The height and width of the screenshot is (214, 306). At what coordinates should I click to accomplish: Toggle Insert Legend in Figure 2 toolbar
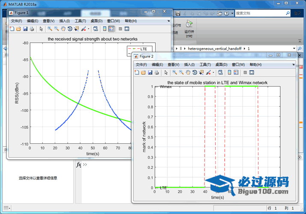tap(236, 73)
